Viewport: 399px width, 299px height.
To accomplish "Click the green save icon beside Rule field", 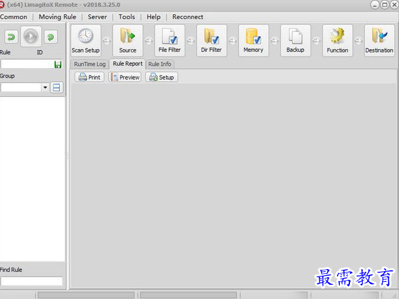I will click(58, 65).
